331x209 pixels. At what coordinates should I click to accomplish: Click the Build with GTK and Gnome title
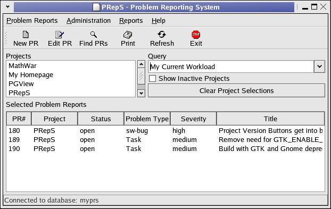[271, 149]
